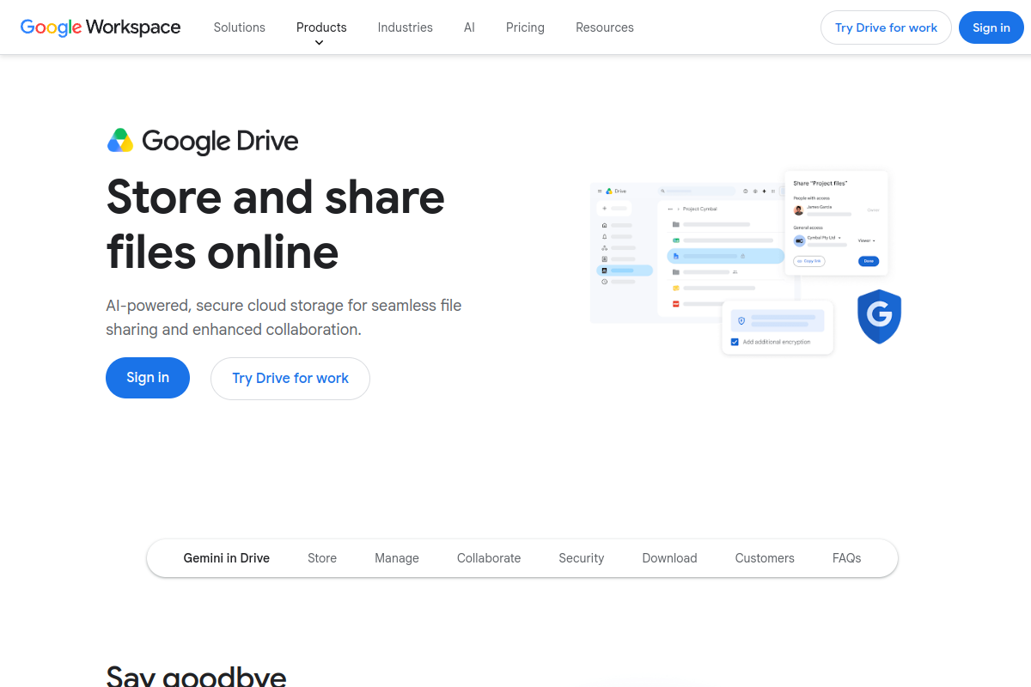Click the Drive sharing illustration image
Screen dimensions: 1031x687
746,263
